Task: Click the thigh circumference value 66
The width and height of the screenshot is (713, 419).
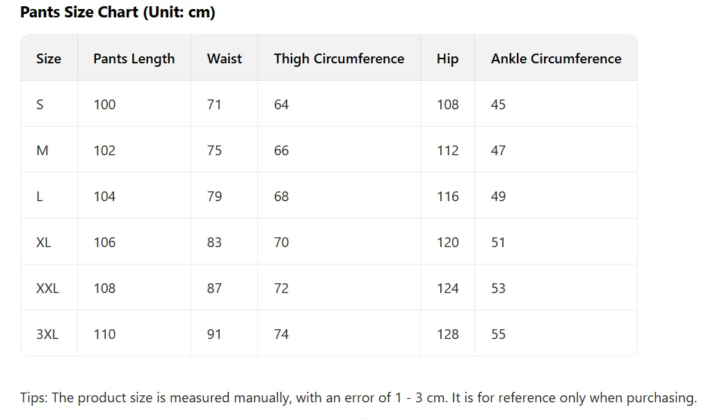Action: (281, 150)
